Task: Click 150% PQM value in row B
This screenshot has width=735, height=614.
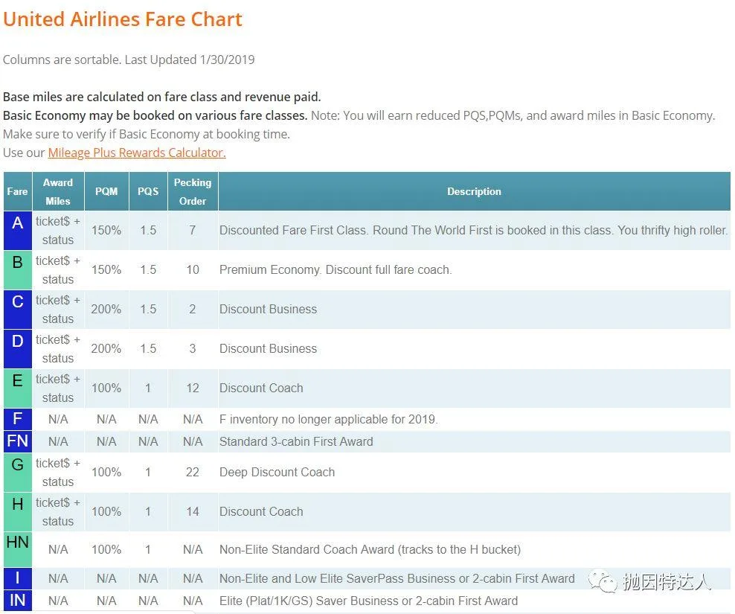Action: click(x=106, y=269)
